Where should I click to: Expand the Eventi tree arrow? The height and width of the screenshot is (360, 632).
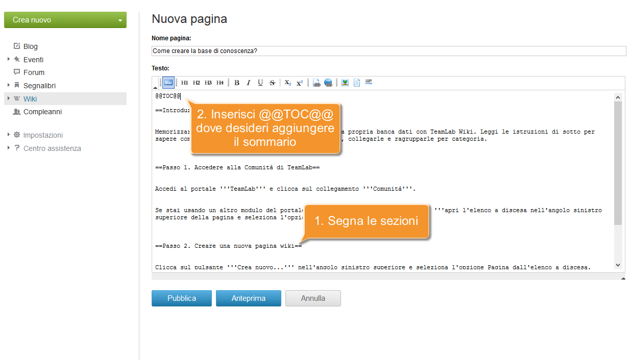pos(9,59)
